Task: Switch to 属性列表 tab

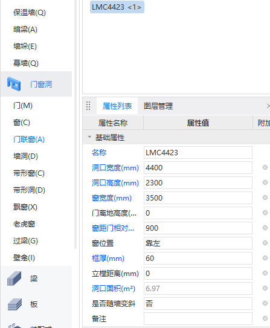Action: [x=117, y=106]
